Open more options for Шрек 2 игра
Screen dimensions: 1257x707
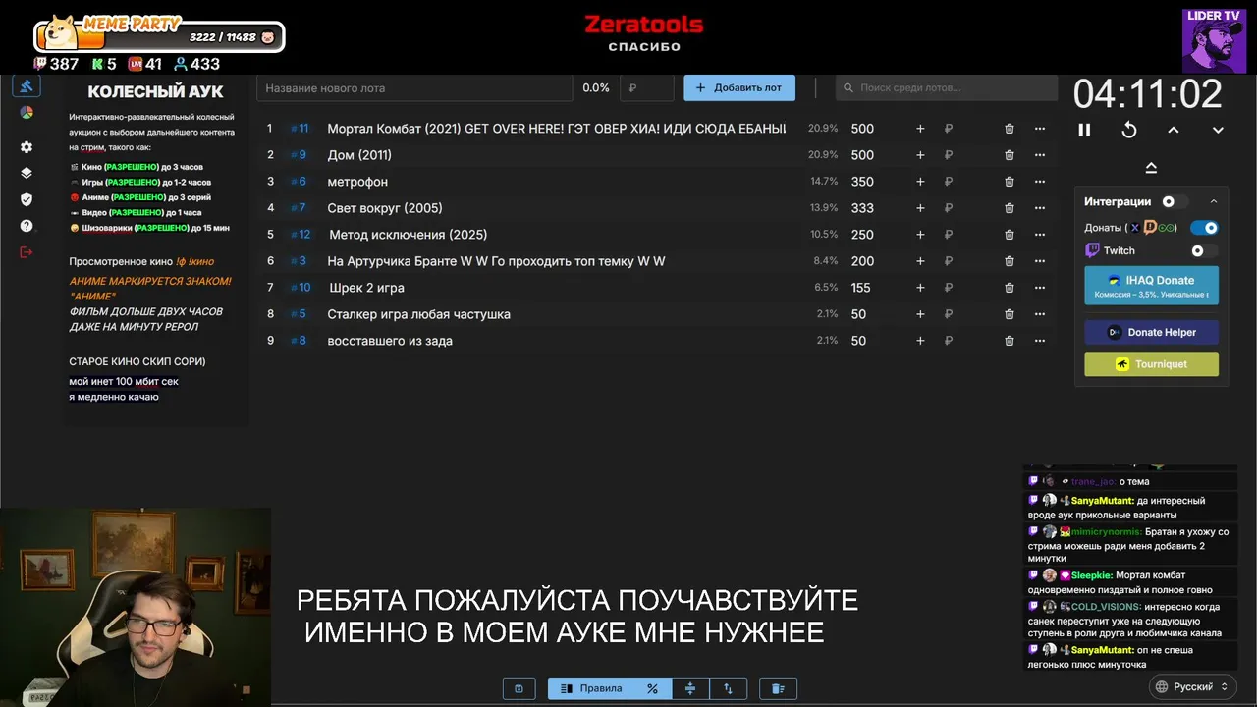pyautogui.click(x=1040, y=288)
